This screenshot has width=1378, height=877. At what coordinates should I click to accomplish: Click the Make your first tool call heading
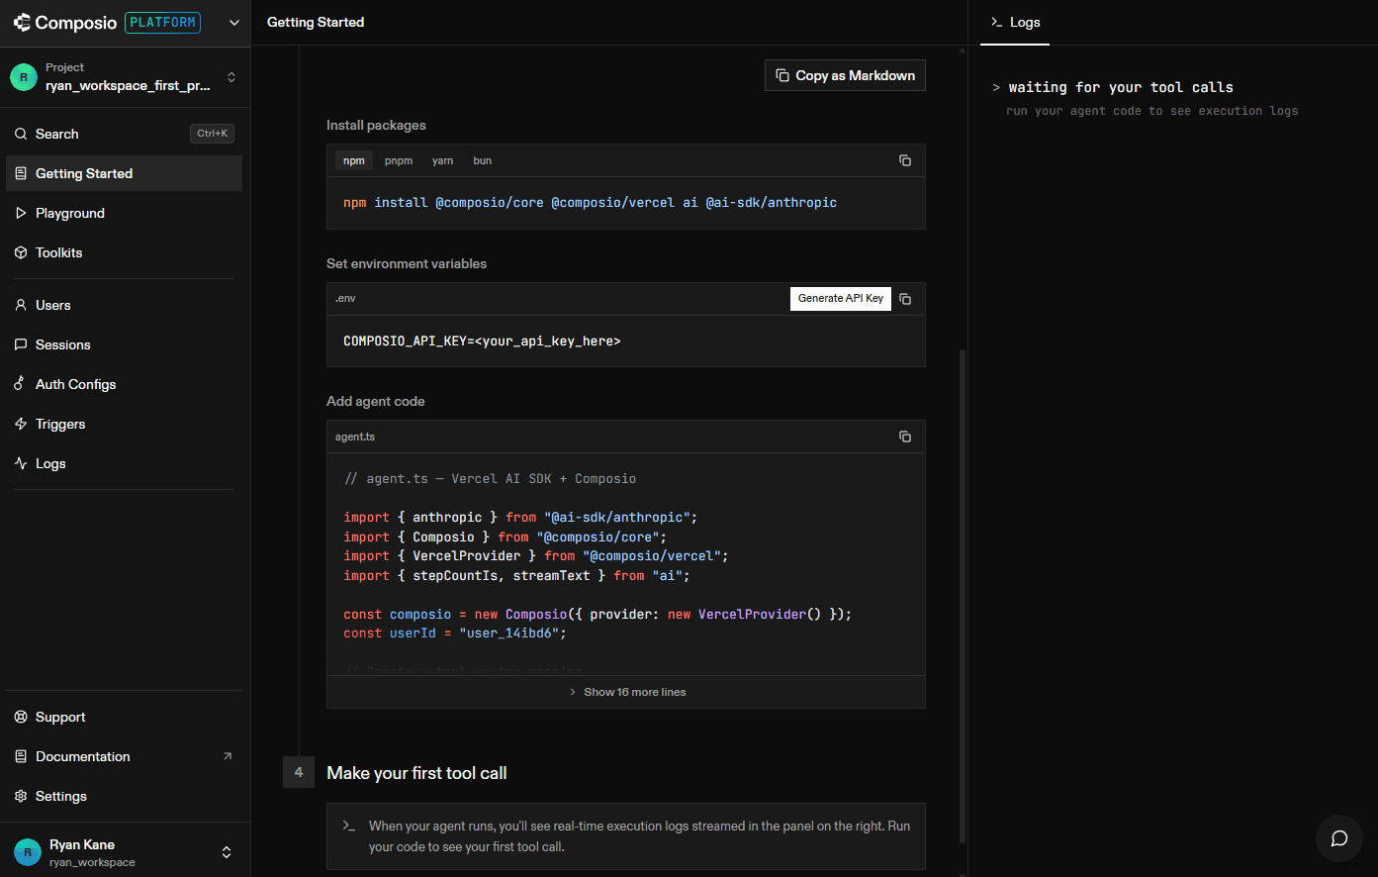tap(416, 773)
